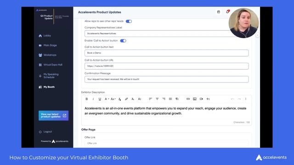This screenshot has height=165, width=294.
Task: Apply bold formatting in description editor
Action: click(x=87, y=99)
